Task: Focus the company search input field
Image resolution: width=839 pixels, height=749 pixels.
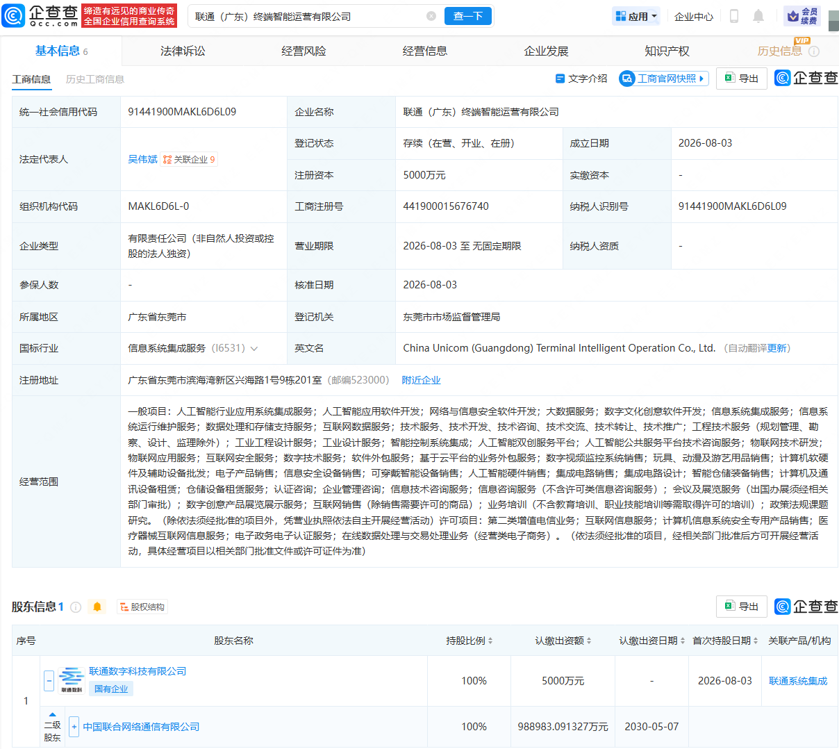Action: click(x=308, y=16)
